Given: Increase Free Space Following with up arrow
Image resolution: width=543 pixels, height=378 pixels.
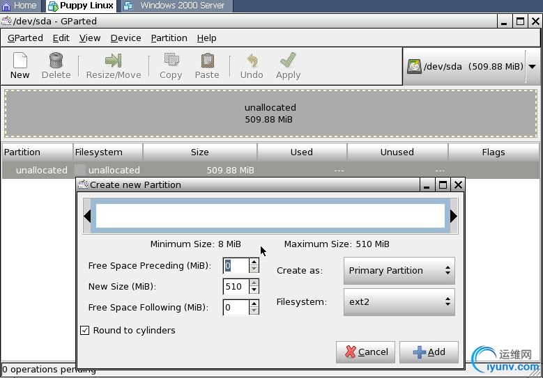Looking at the screenshot, I should [x=254, y=304].
